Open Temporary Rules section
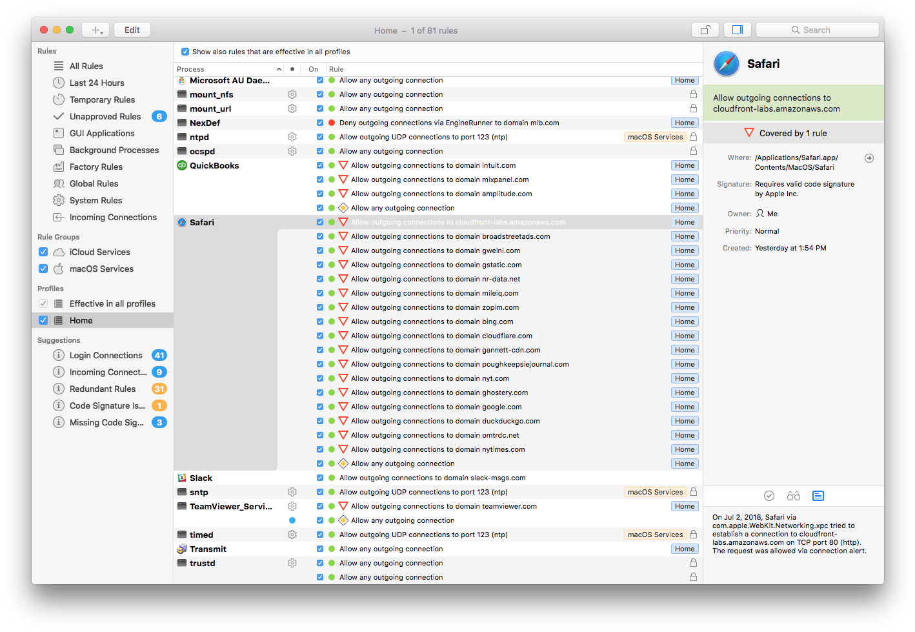 pyautogui.click(x=102, y=99)
